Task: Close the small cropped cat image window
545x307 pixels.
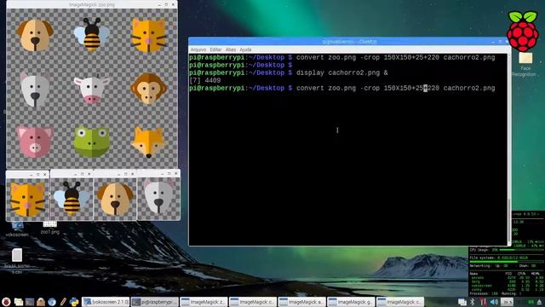Action: 45,174
